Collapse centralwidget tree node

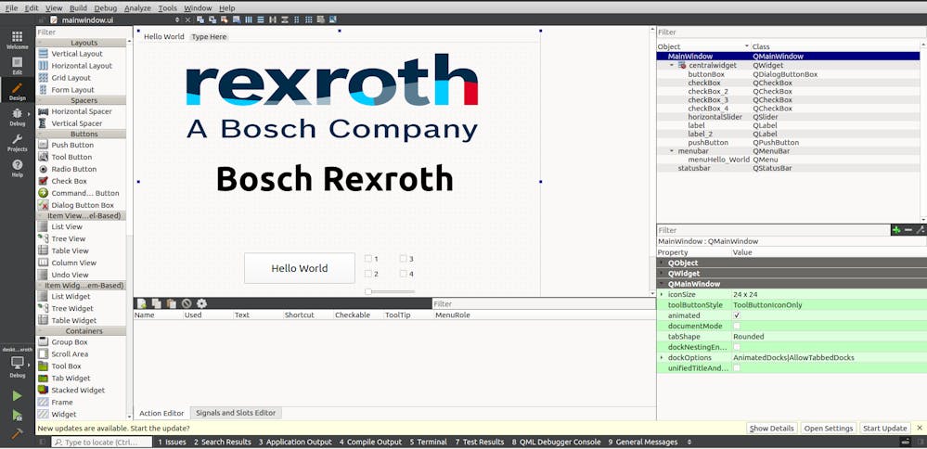(x=672, y=66)
